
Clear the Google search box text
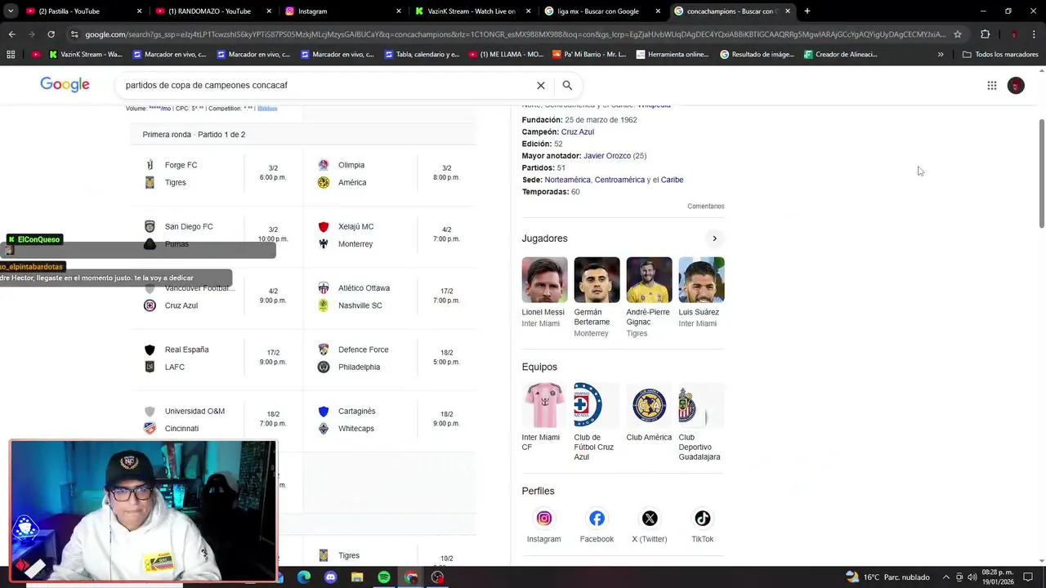(x=540, y=85)
